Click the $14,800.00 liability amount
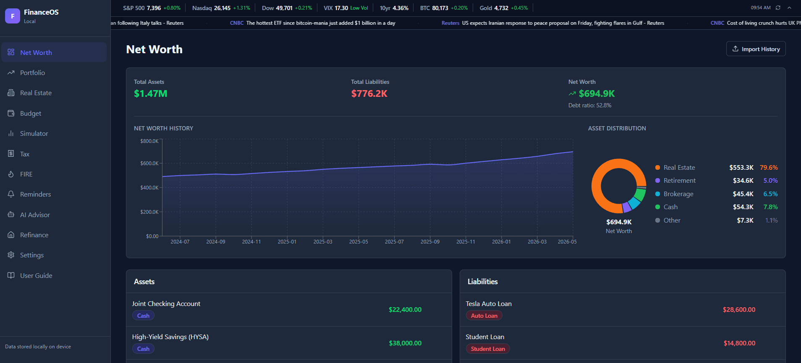The image size is (801, 363). (x=739, y=343)
